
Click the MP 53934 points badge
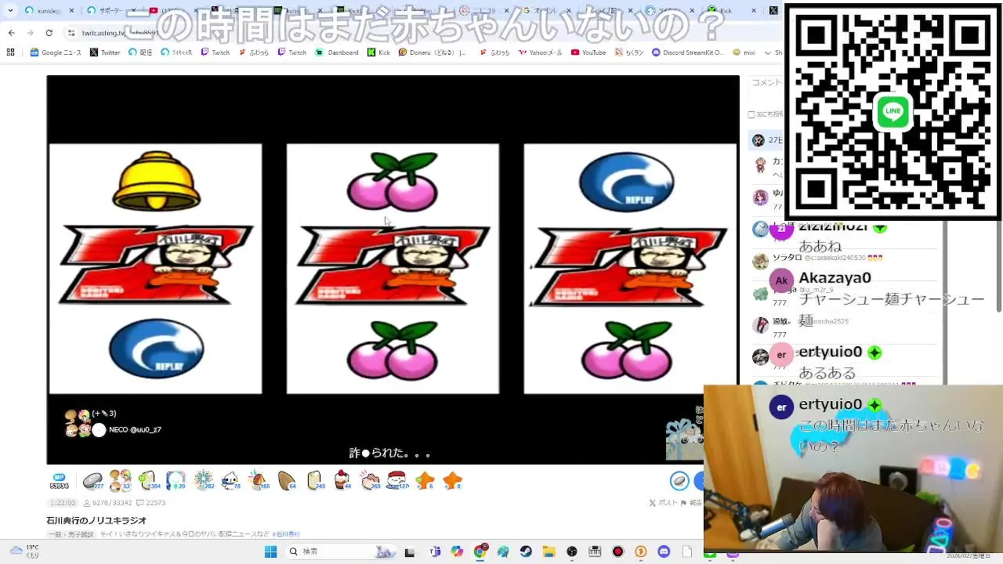click(x=58, y=480)
